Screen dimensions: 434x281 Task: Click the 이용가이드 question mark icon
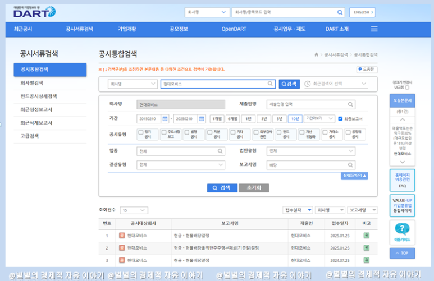[402, 229]
